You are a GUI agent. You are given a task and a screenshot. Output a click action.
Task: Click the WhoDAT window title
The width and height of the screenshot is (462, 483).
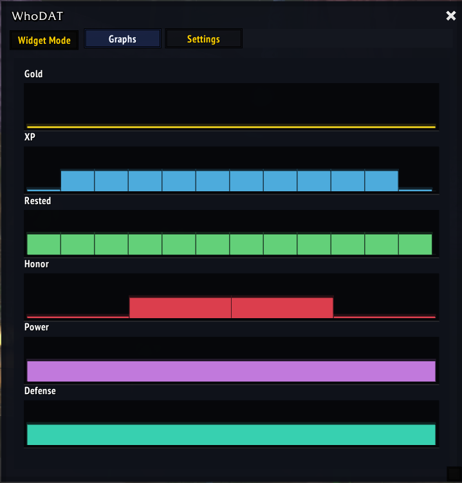pos(37,16)
